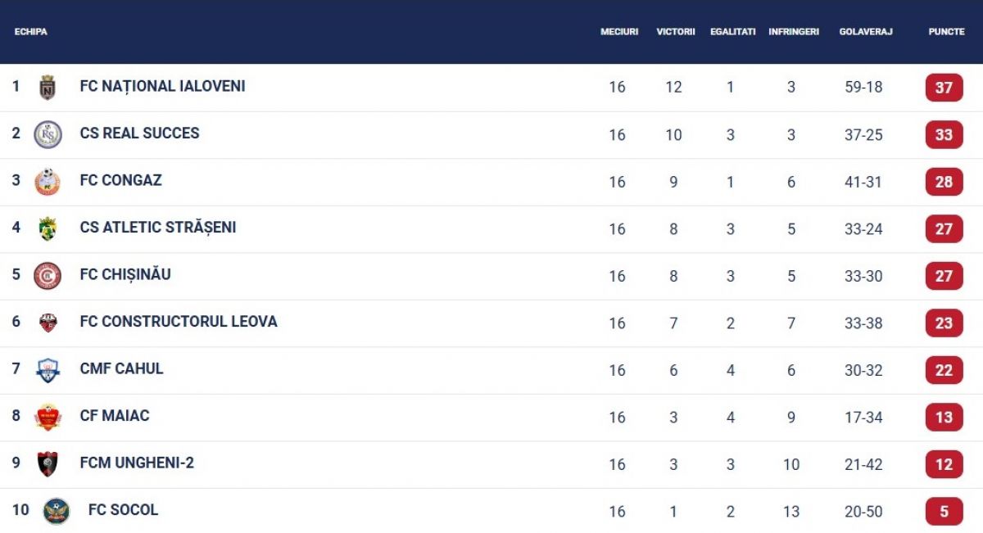Viewport: 983px width, 533px height.
Task: Click the FC Congaz team crest
Action: pos(48,181)
